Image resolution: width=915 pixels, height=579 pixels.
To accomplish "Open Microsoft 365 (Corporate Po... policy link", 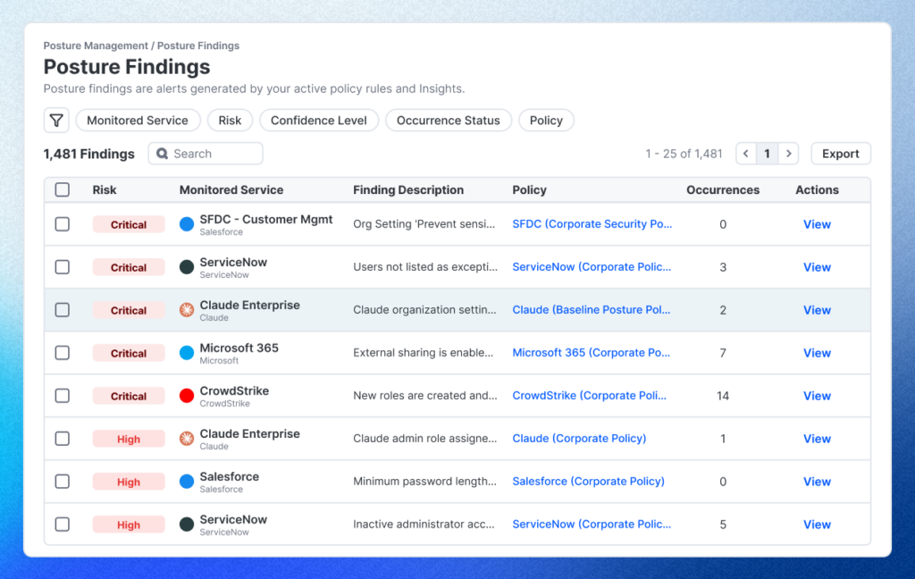I will 592,353.
